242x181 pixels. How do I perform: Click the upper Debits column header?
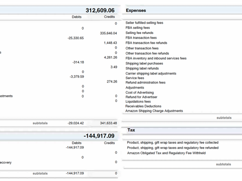(x=77, y=17)
